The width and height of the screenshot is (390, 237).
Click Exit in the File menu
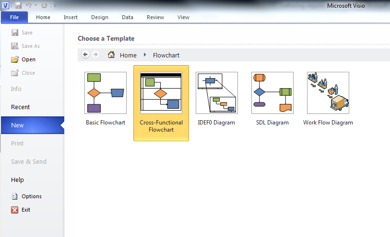pos(25,210)
